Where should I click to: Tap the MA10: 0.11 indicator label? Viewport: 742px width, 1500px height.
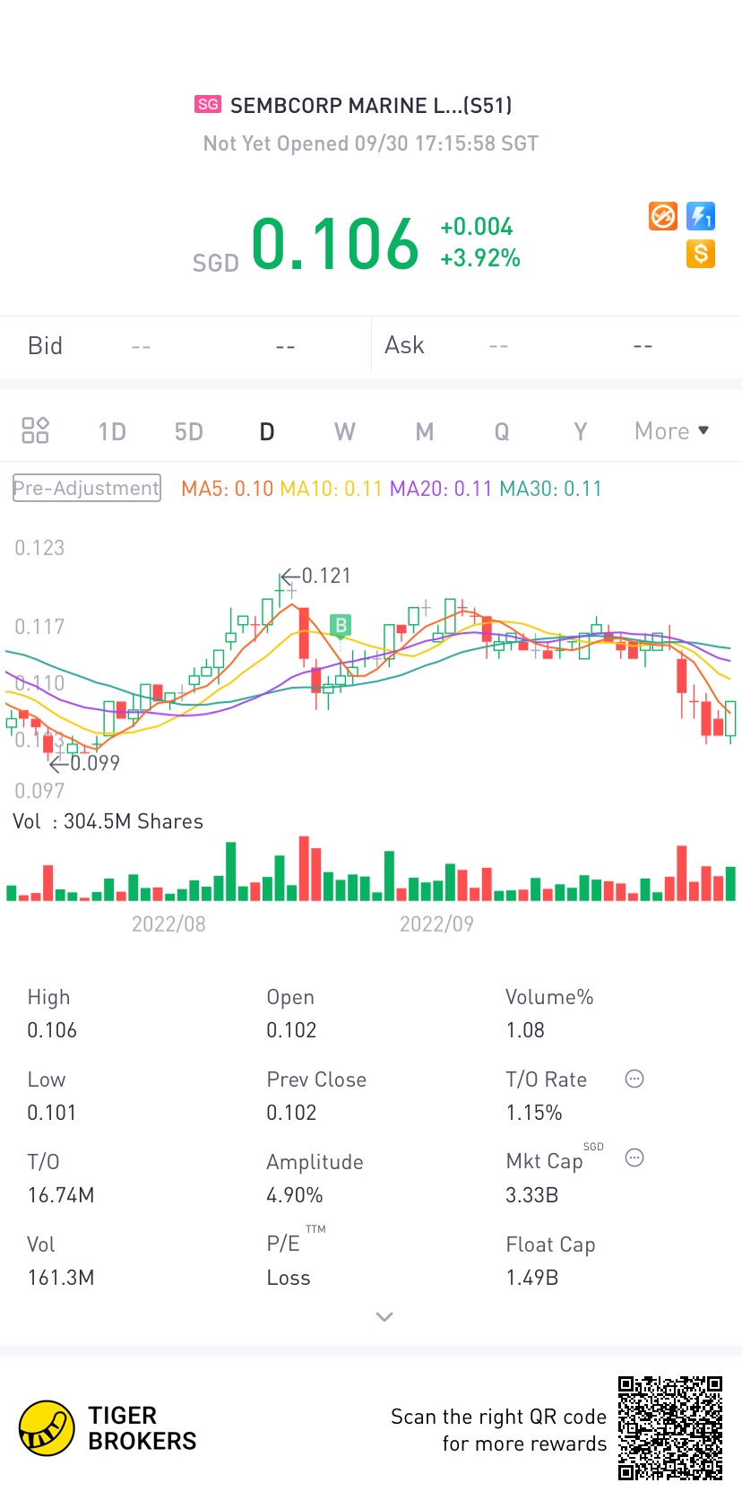tap(331, 489)
